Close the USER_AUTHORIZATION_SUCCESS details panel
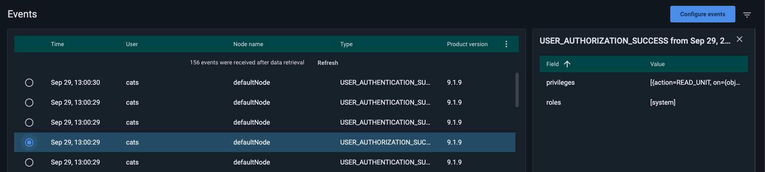 point(739,39)
